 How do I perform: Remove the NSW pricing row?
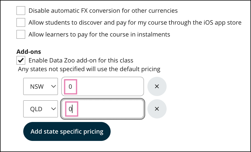pyautogui.click(x=157, y=87)
